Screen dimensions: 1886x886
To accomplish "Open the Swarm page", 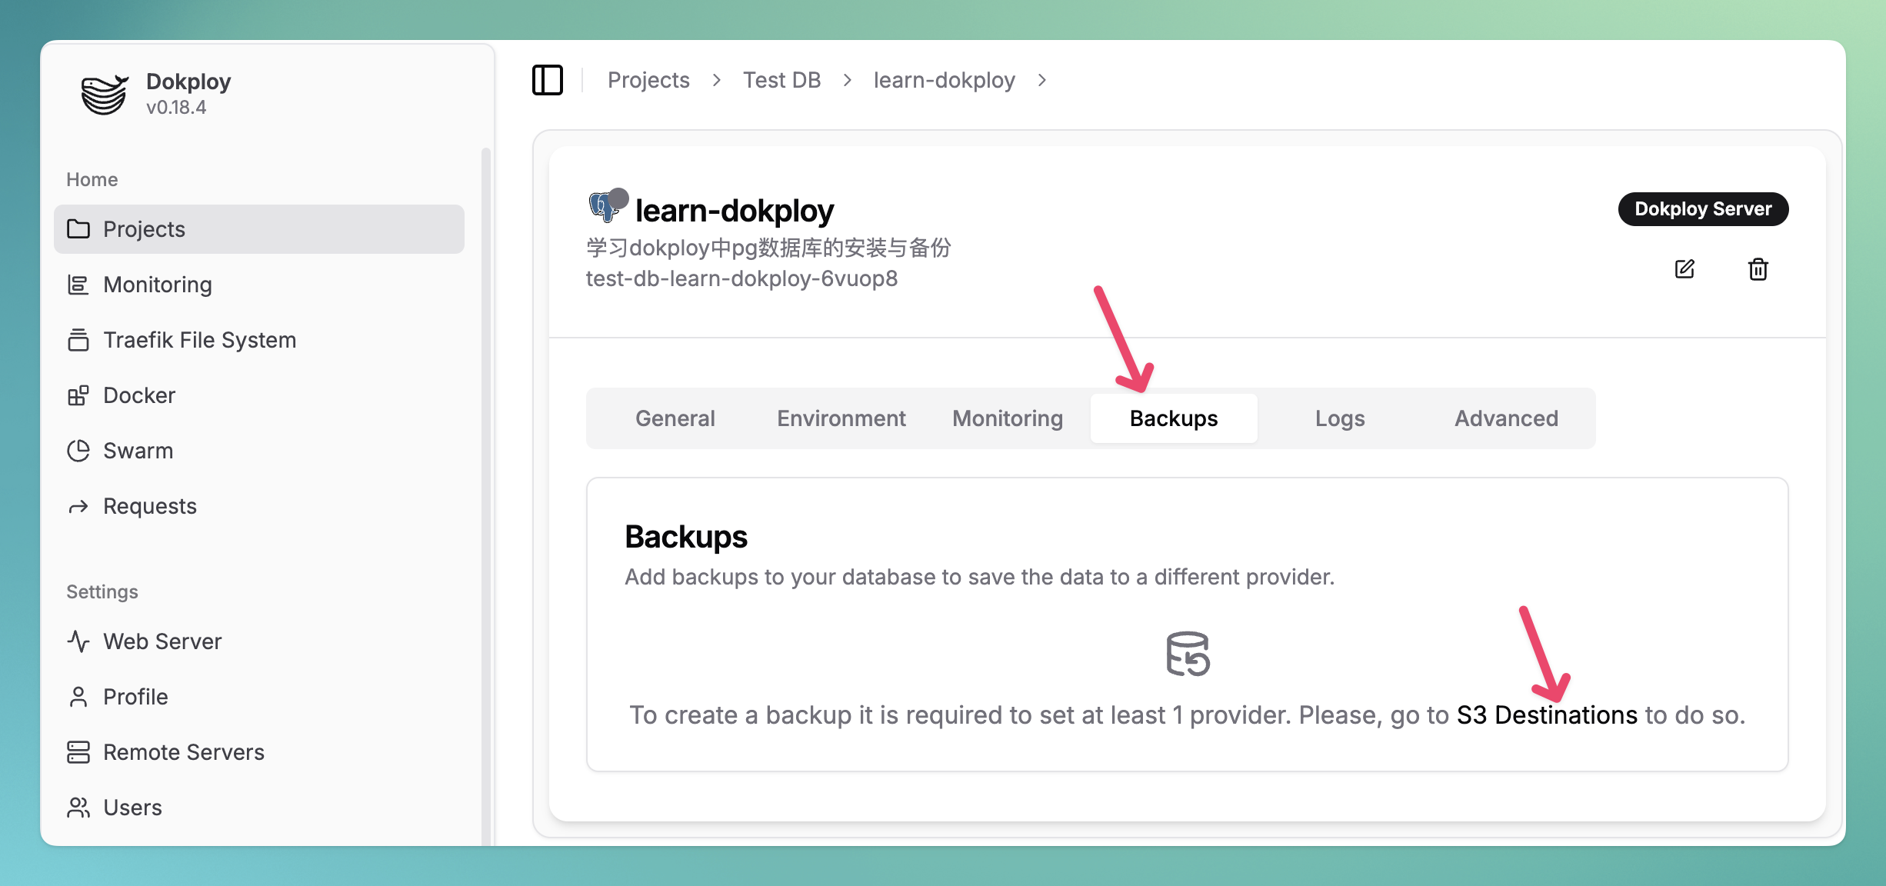I will click(259, 451).
